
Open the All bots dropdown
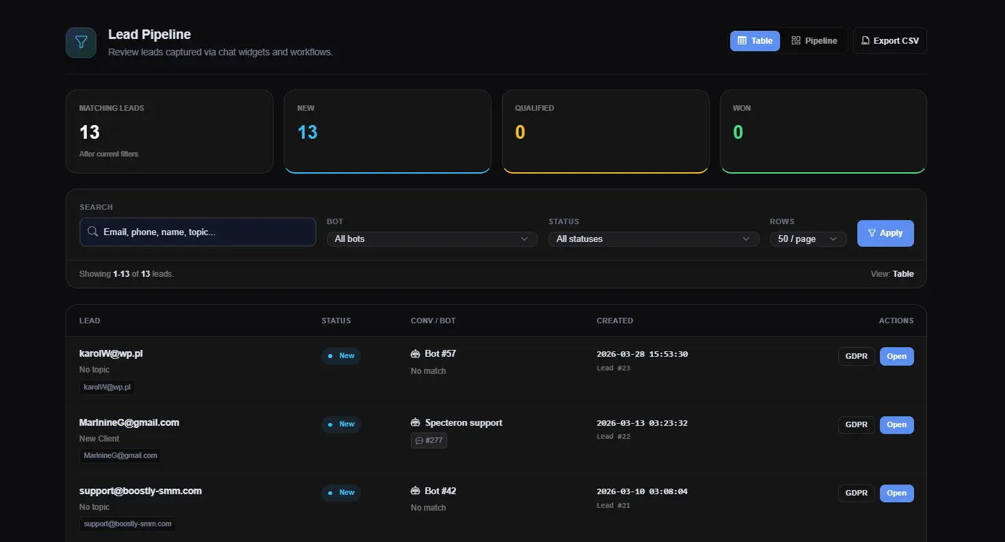431,239
